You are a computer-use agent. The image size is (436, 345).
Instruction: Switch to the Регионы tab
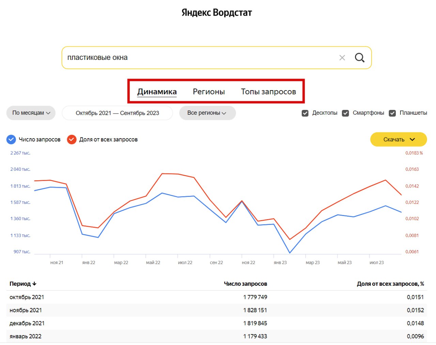[x=209, y=92]
